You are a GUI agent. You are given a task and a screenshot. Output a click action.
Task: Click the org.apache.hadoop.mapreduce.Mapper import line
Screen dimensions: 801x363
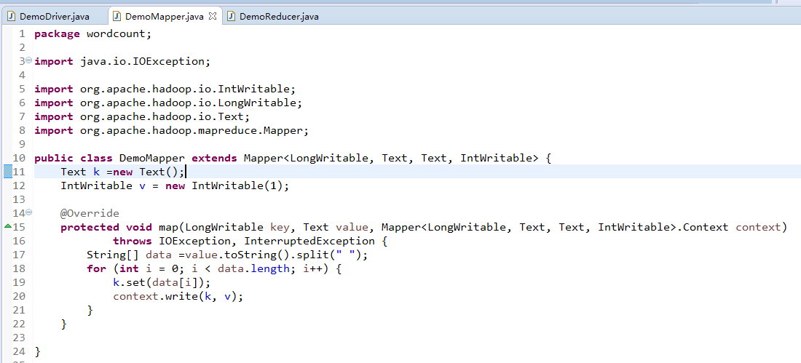pyautogui.click(x=172, y=131)
